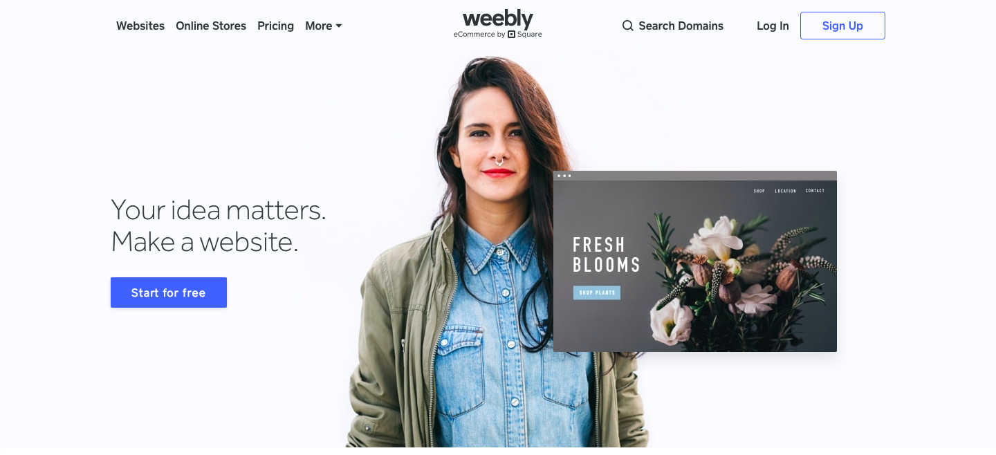Viewport: 996px width, 455px height.
Task: Click the Fresh Blooms heading text
Action: (607, 254)
